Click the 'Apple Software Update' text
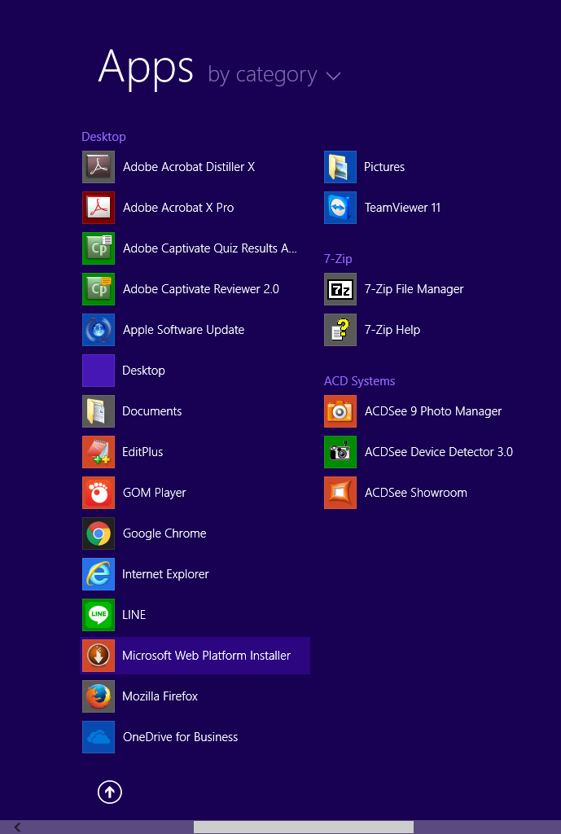Screen dimensions: 561x834 (x=183, y=330)
